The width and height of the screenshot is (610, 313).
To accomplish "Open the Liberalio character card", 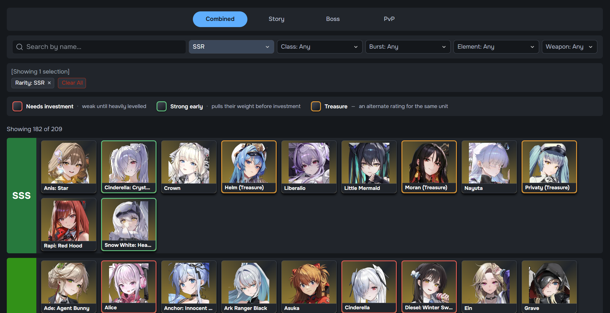I will pyautogui.click(x=309, y=167).
